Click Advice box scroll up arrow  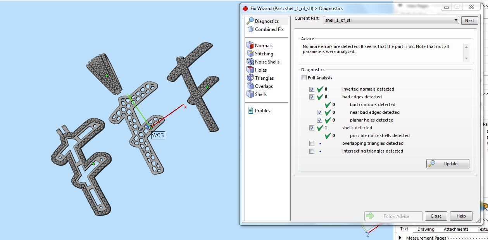(x=466, y=47)
